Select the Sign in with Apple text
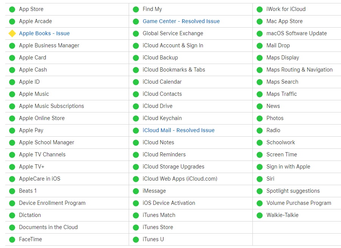 tap(288, 167)
